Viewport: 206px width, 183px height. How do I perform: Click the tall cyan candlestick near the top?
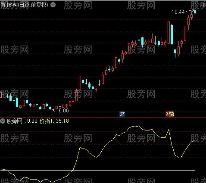click(x=172, y=34)
